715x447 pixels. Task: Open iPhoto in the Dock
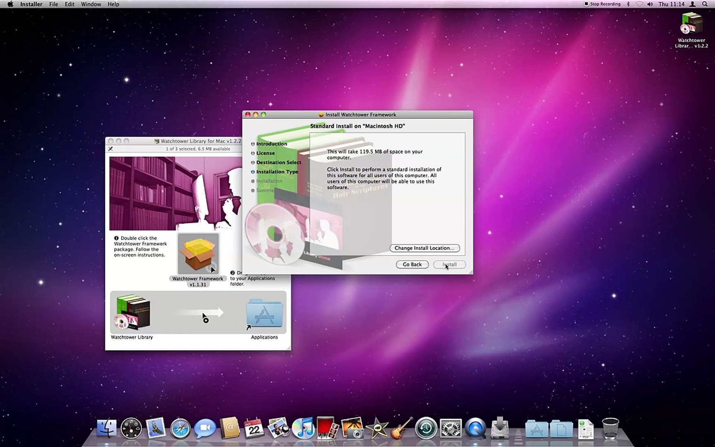(x=352, y=428)
